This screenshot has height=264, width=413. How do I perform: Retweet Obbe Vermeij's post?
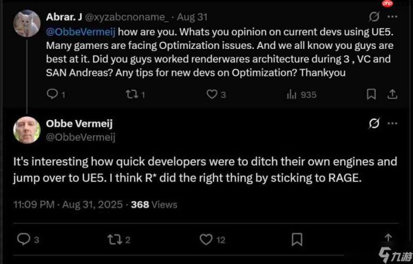114,239
